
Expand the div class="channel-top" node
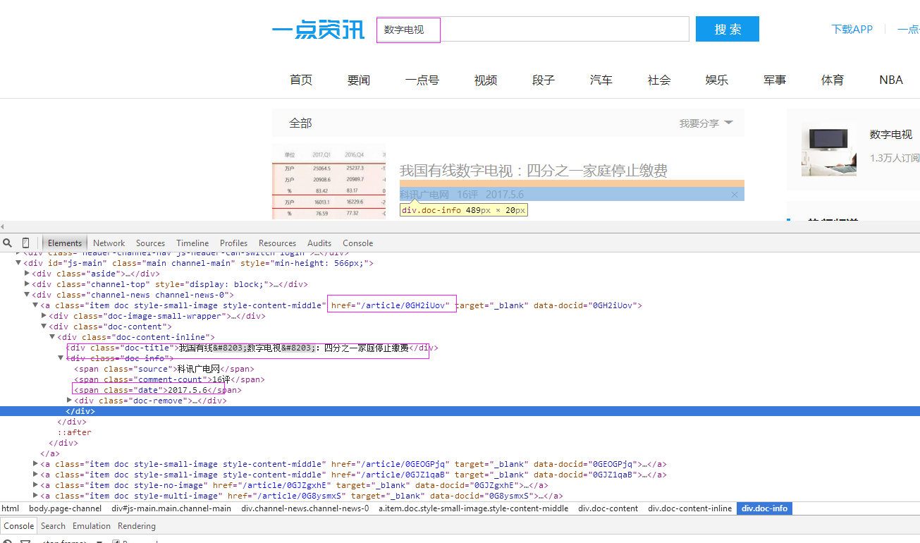coord(27,284)
